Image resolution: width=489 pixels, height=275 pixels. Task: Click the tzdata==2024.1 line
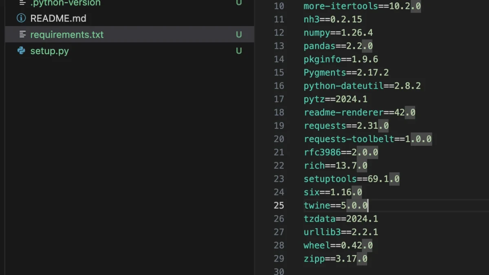pyautogui.click(x=341, y=219)
